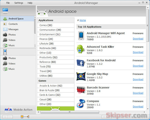This screenshot has width=150, height=120.
Task: Open the Reference (83) category
Action: pos(56,62)
